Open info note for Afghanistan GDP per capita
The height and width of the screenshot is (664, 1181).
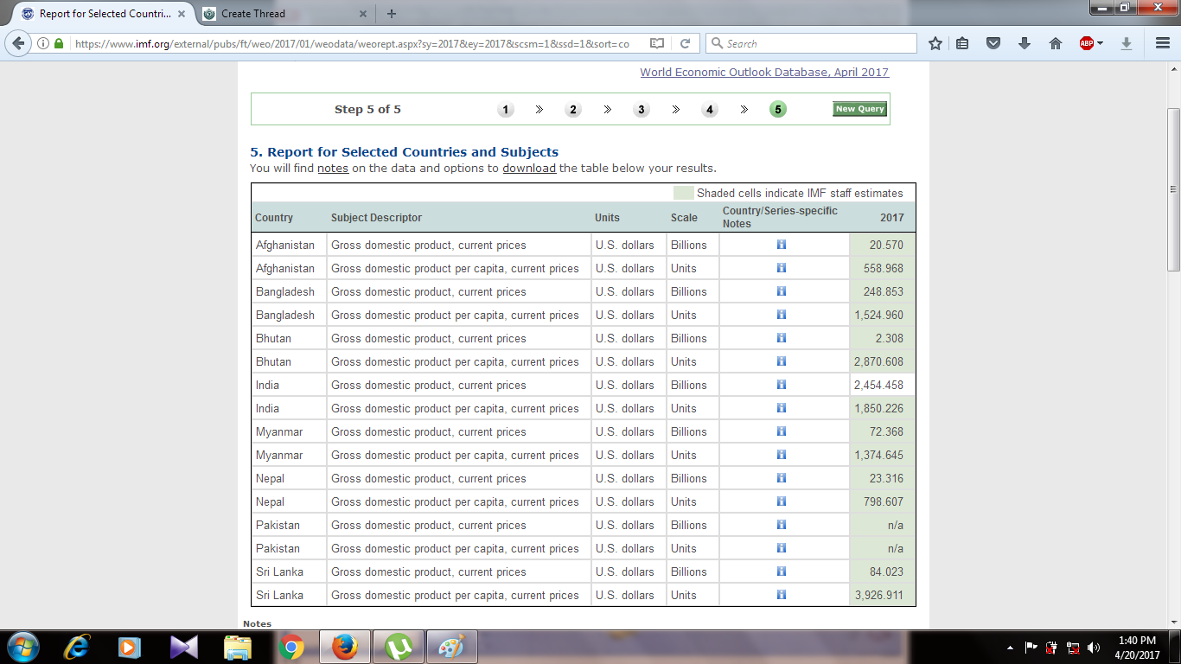(782, 268)
